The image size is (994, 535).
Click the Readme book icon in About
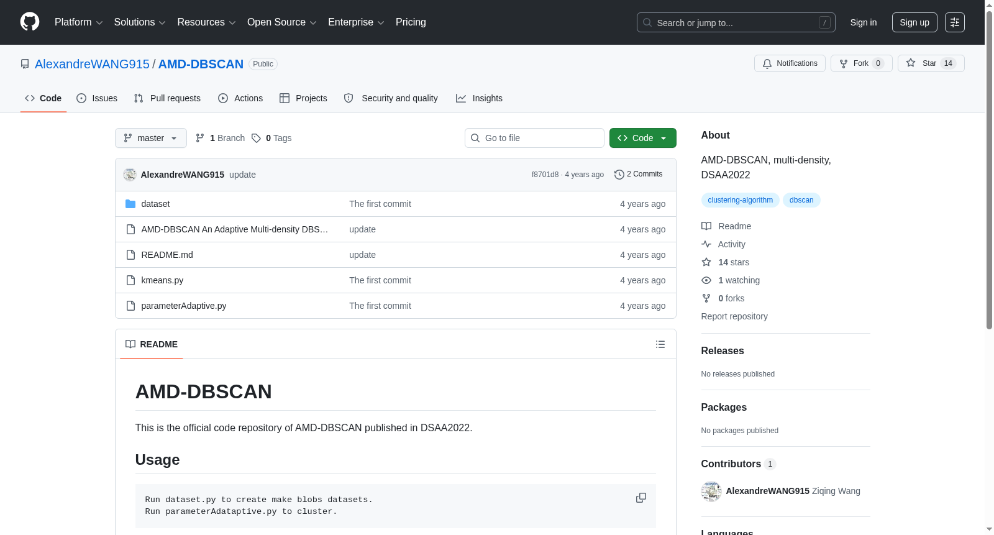click(706, 226)
